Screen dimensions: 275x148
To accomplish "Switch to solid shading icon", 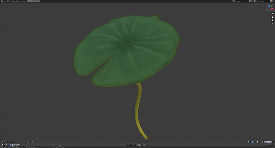I will (267, 142).
